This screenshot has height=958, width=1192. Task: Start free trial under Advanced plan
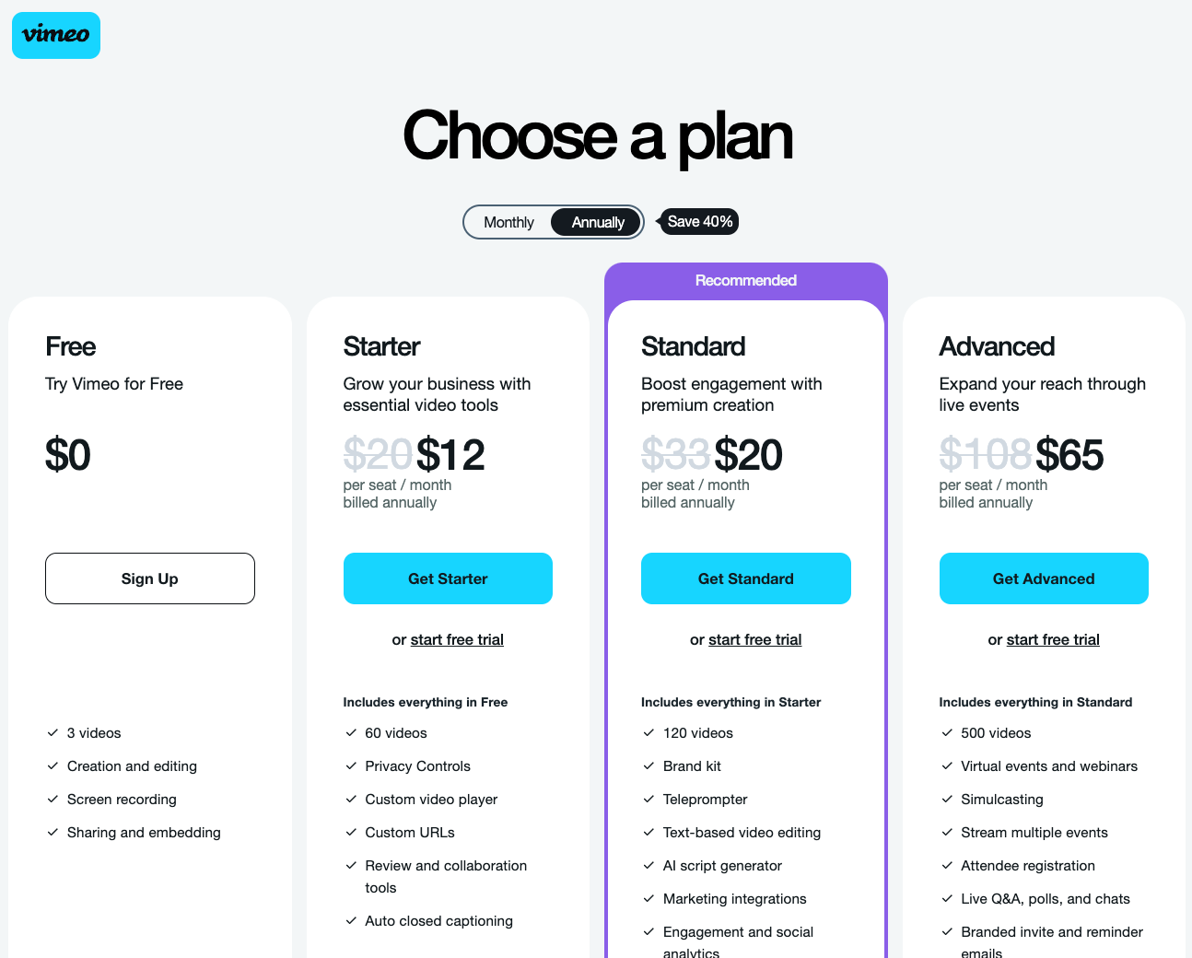pos(1052,639)
